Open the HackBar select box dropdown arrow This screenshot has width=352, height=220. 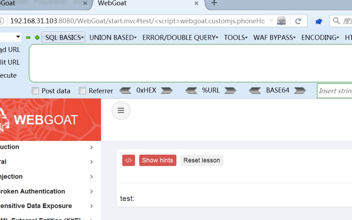18,37
